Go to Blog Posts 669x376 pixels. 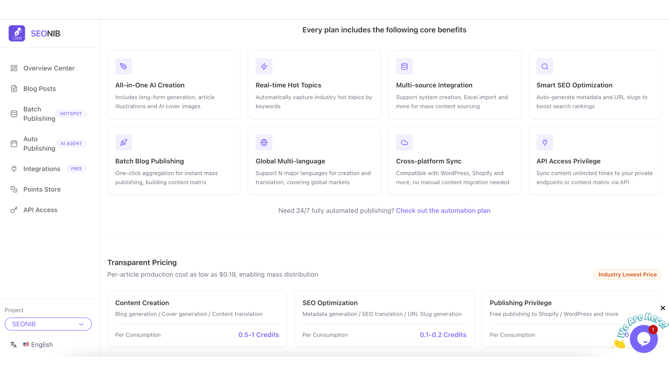point(39,89)
